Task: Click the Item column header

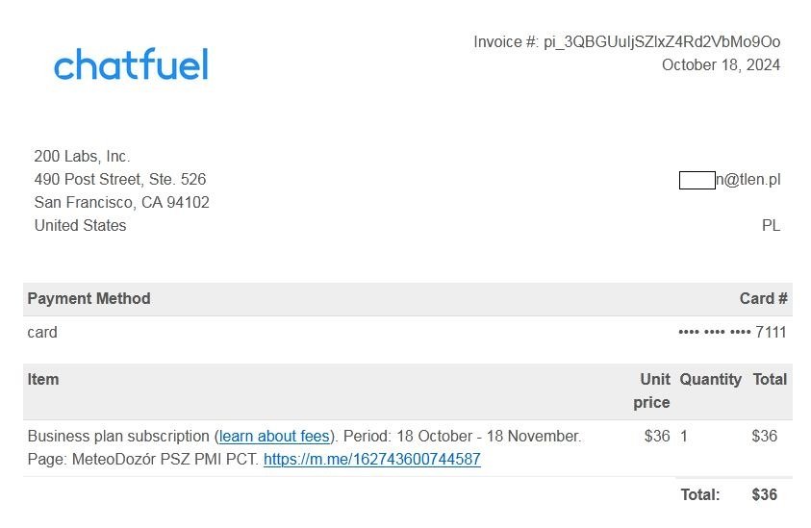Action: click(43, 379)
